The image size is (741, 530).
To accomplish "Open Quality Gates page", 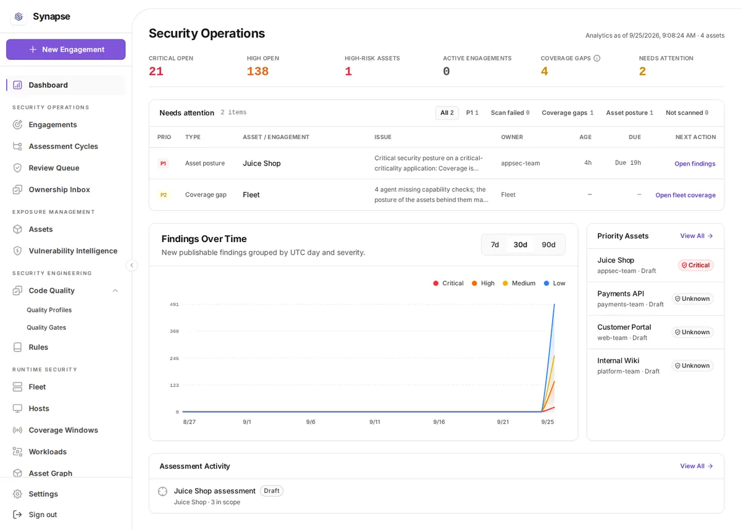I will click(46, 327).
